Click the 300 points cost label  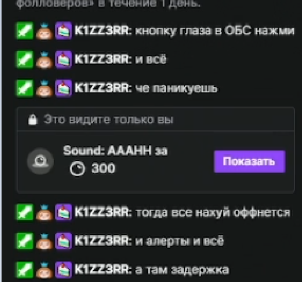[104, 168]
